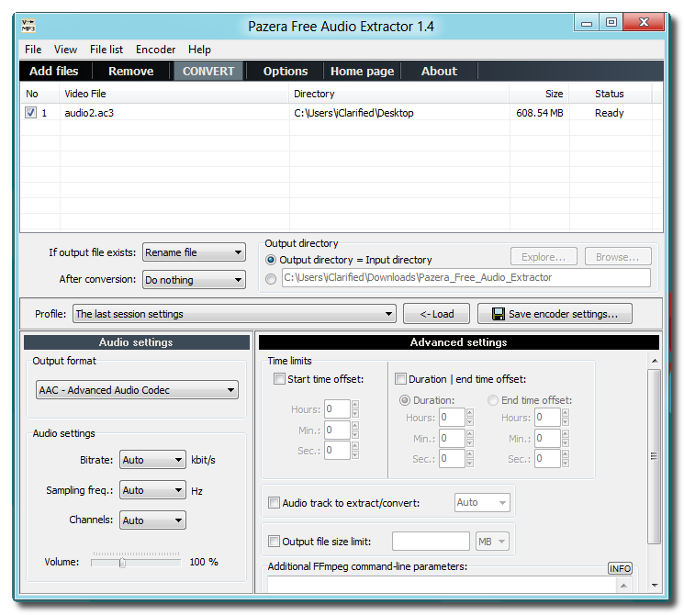Click the Volume slider thumb
Screen dimensions: 684x615
(123, 563)
